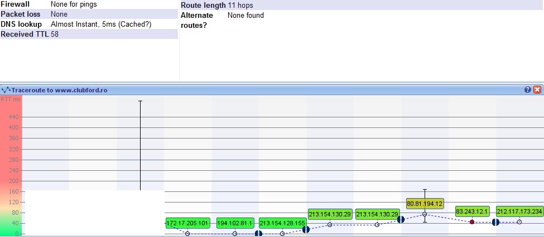Click the hop circle under 213.154.128.155
The width and height of the screenshot is (544, 237).
click(282, 234)
